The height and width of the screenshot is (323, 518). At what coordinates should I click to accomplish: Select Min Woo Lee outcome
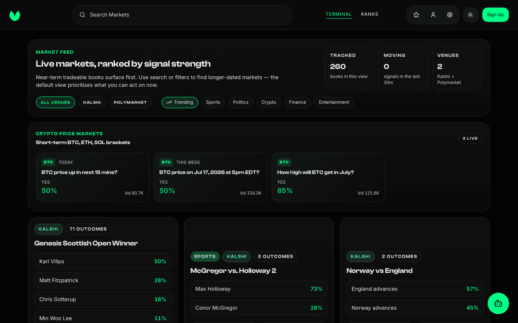pos(103,318)
